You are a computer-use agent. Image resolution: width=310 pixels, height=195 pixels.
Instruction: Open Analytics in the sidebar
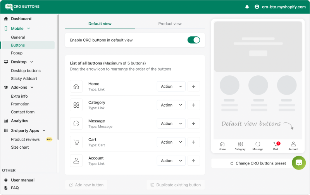(19, 121)
